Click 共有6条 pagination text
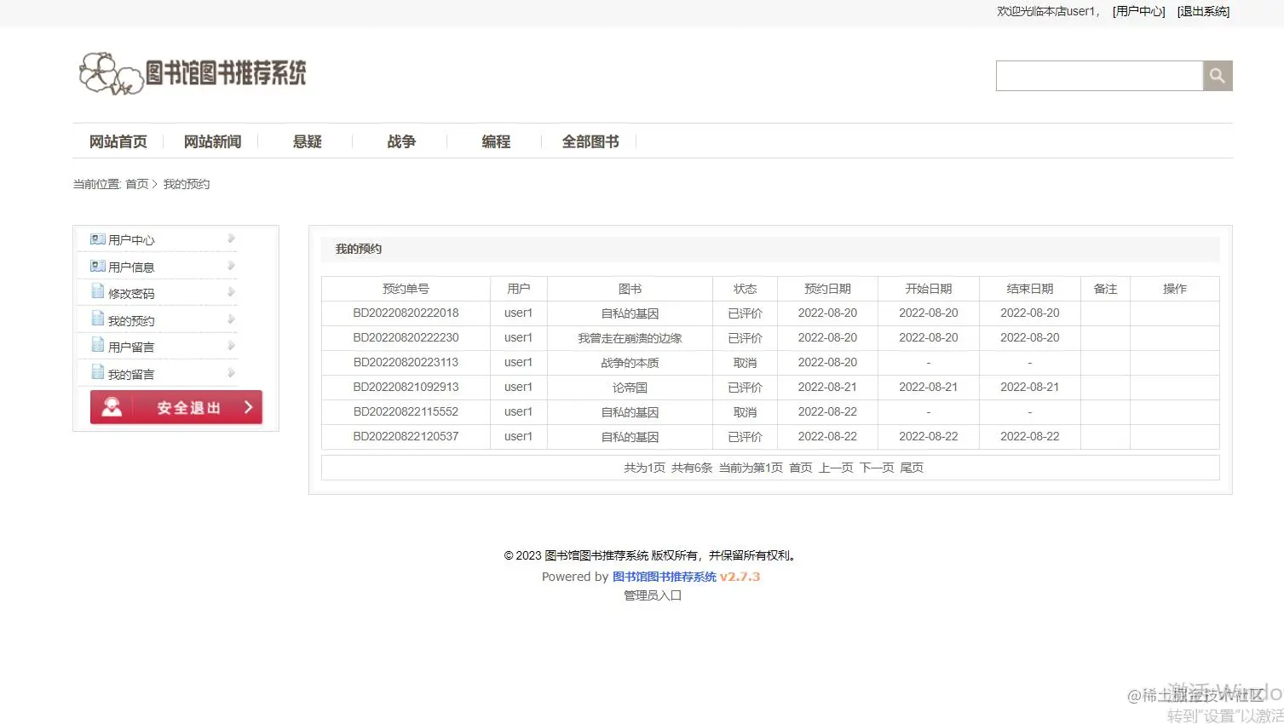 tap(691, 468)
